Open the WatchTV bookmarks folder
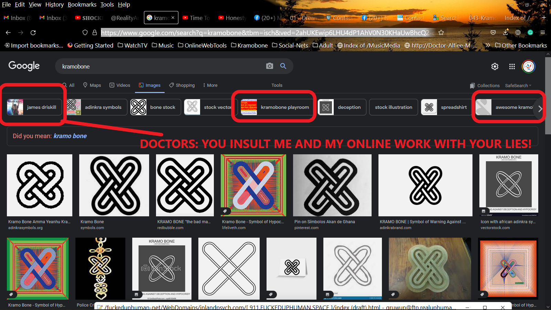 (x=133, y=45)
